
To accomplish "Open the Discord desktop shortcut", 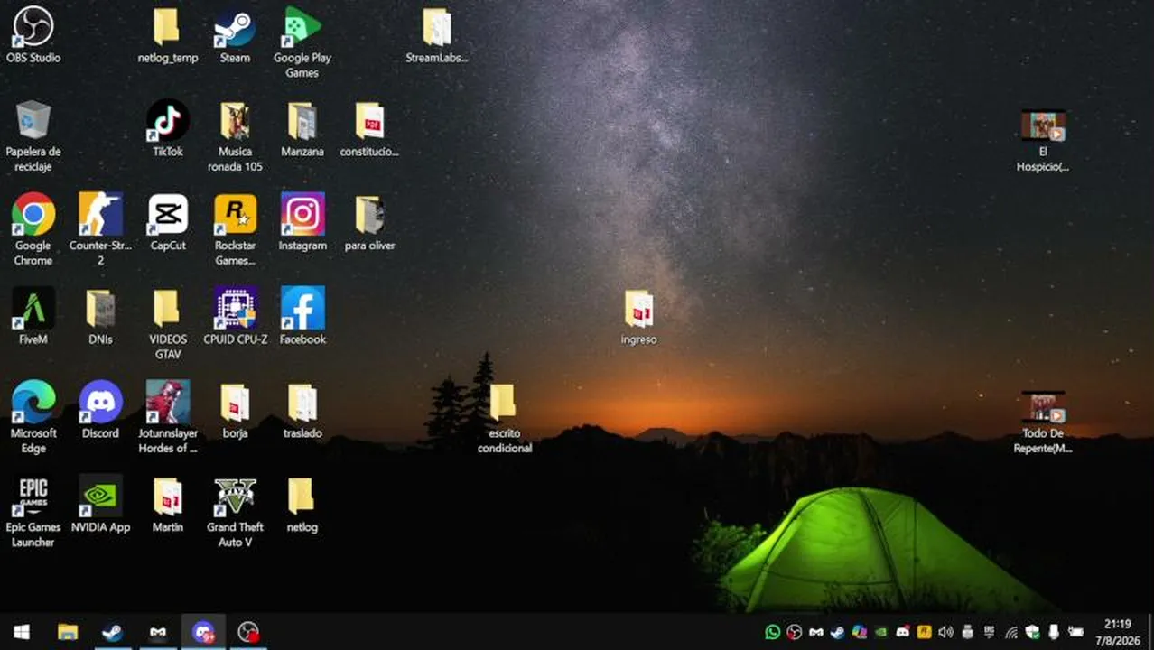I will coord(100,411).
